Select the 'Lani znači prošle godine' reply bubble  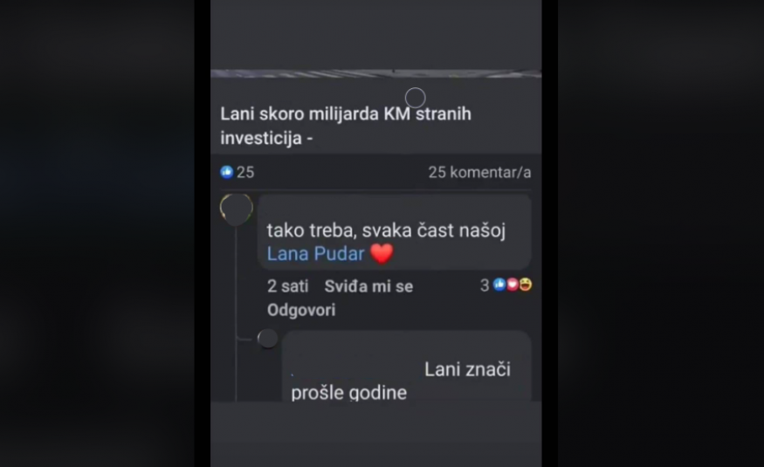[x=406, y=367]
